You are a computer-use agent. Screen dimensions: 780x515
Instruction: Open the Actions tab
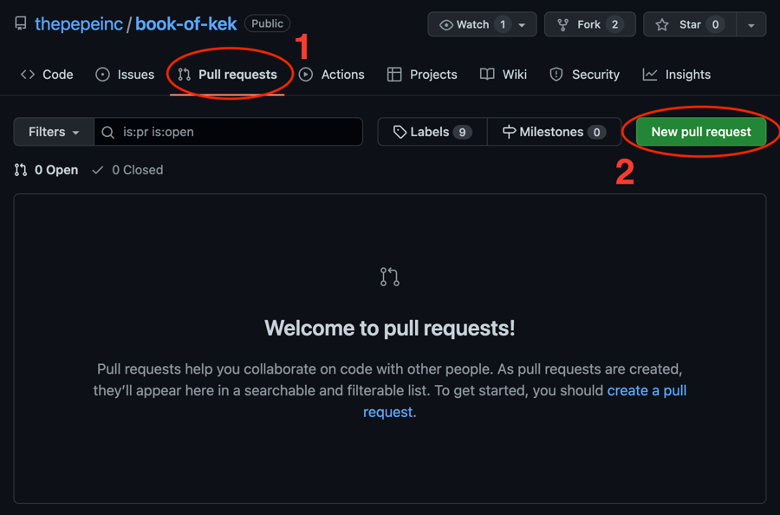pyautogui.click(x=332, y=75)
